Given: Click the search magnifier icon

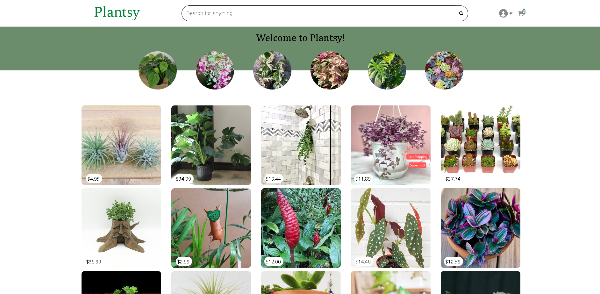Looking at the screenshot, I should coord(461,13).
